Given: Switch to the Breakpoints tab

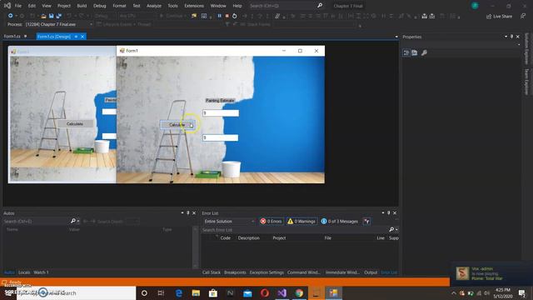Looking at the screenshot, I should [235, 272].
